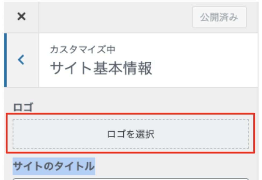Return to the previous customizer panel
Viewport: 262px width, 180px height.
coord(21,60)
